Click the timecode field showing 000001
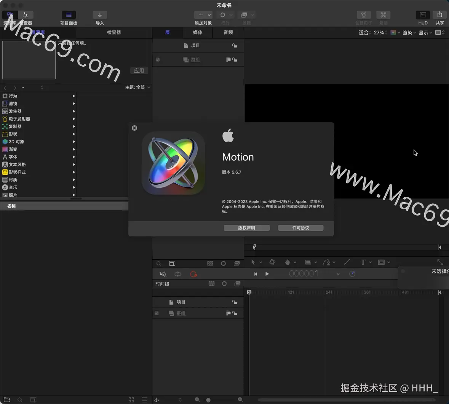449x404 pixels. [x=304, y=274]
